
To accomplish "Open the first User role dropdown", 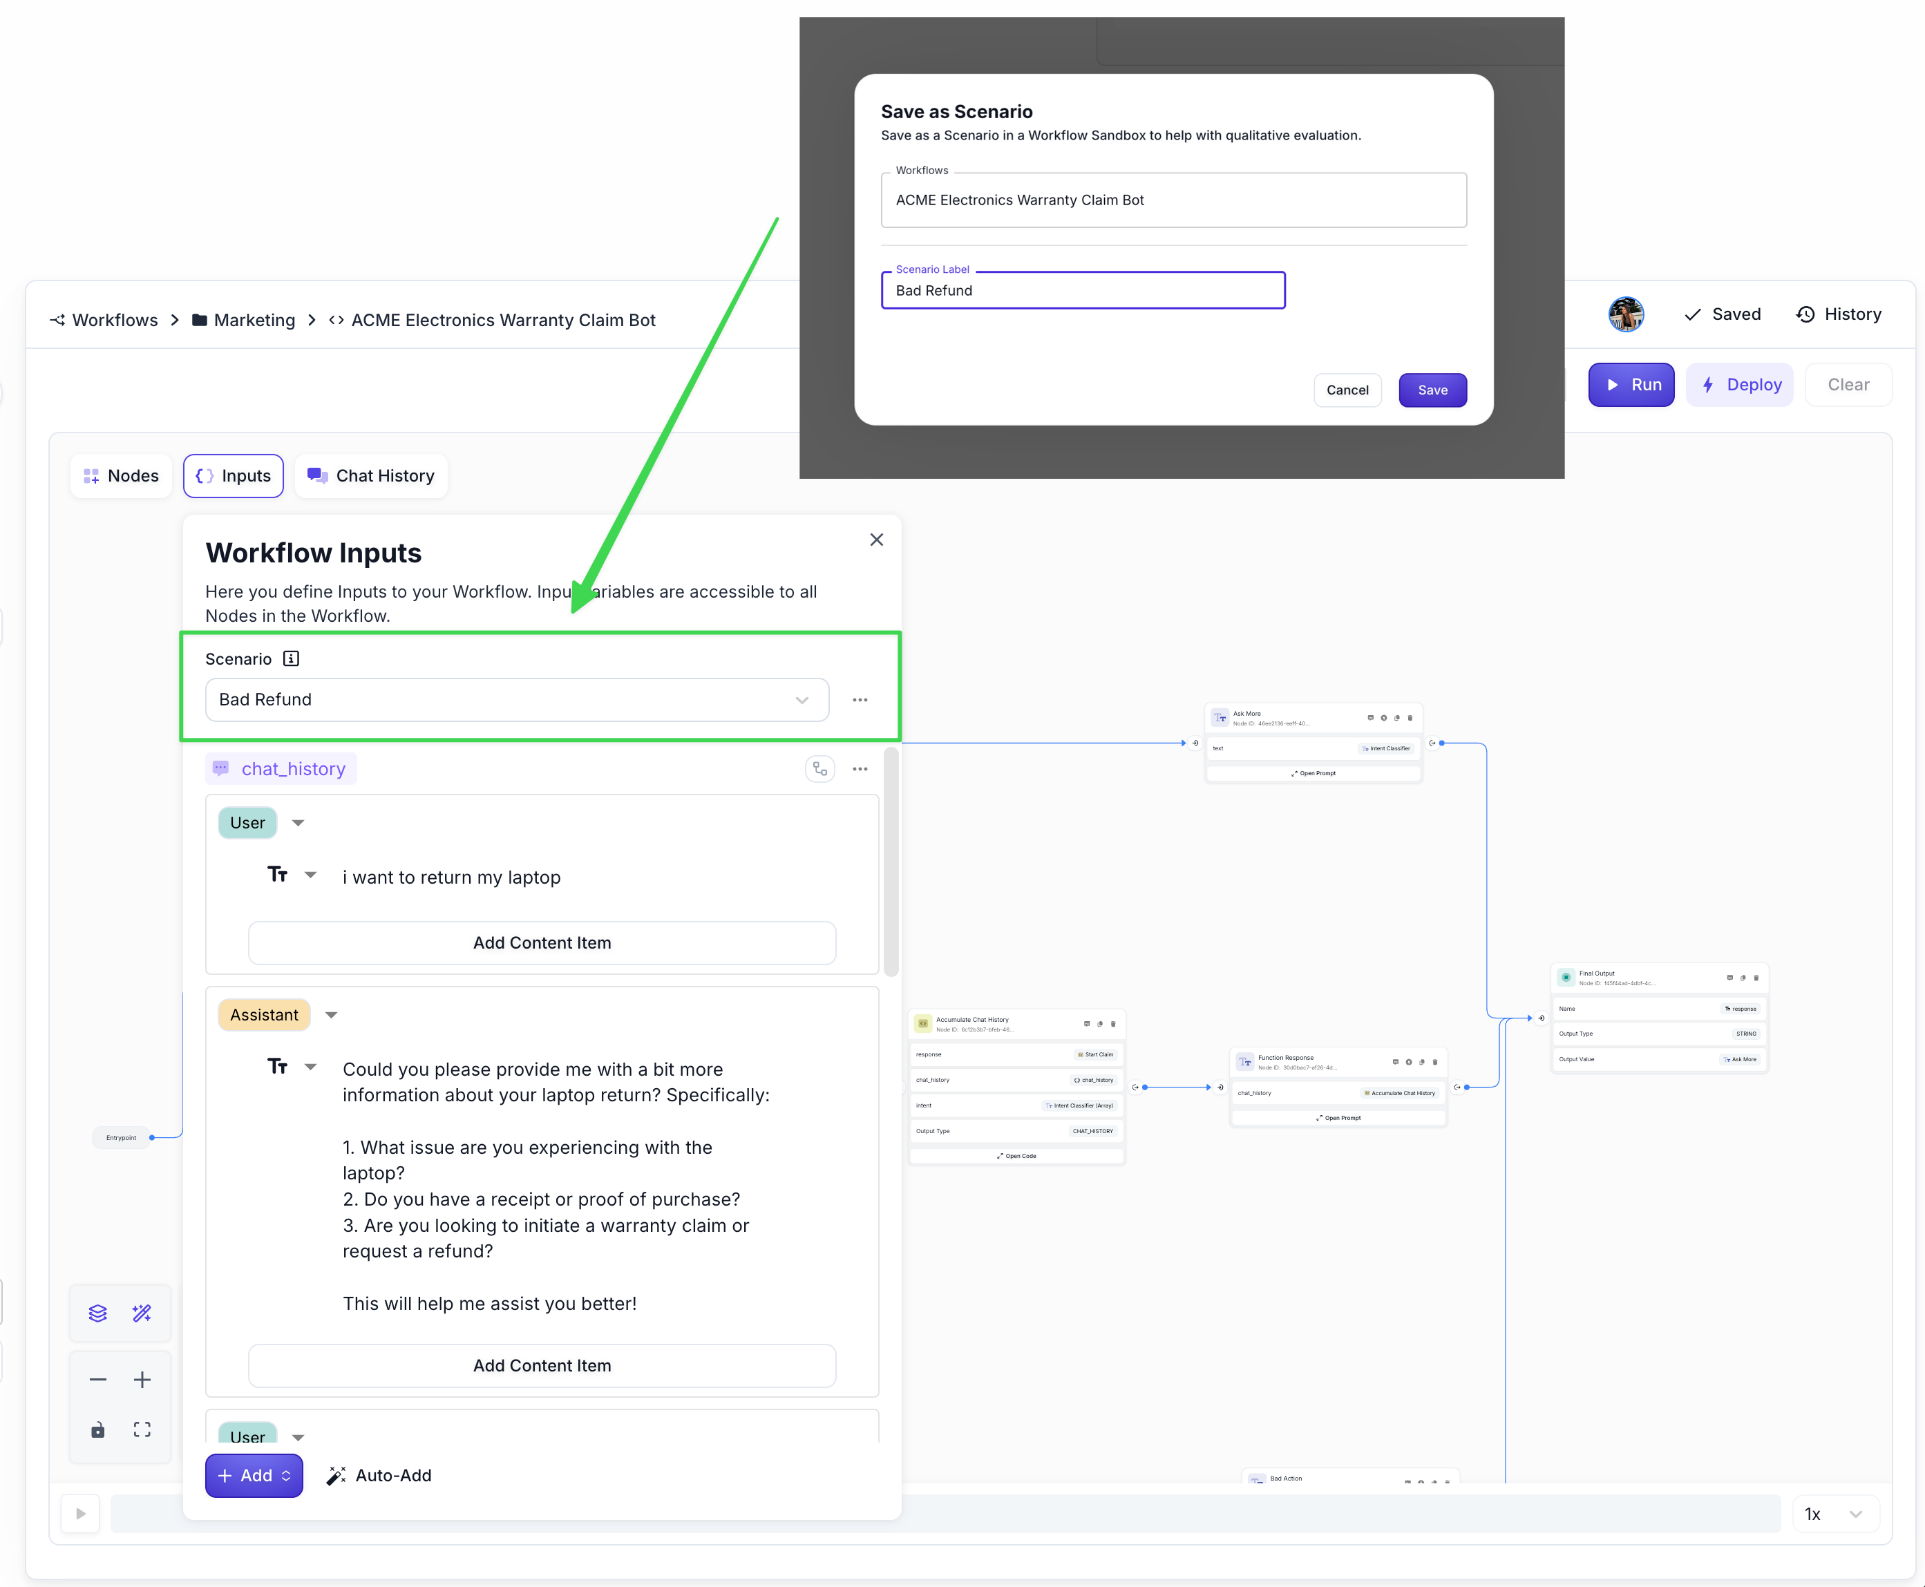I will (298, 823).
